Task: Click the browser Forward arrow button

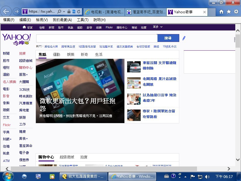Action: pyautogui.click(x=16, y=11)
